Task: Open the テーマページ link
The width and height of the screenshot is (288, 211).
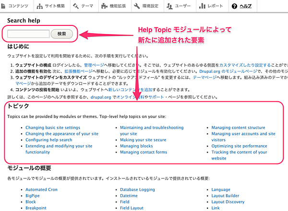Action: 204,77
